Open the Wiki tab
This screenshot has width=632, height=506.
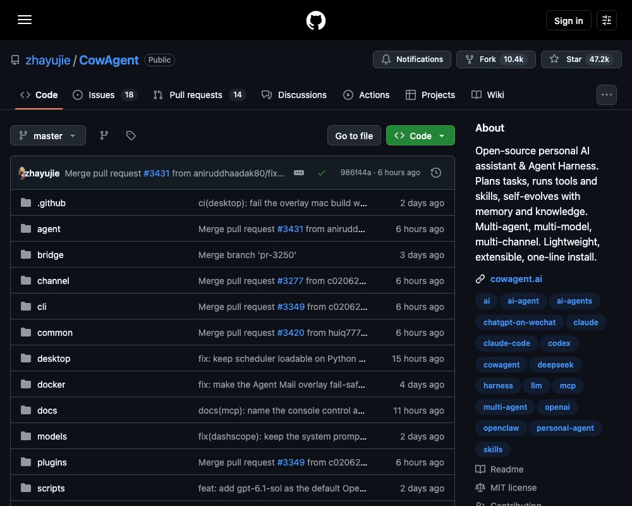[x=488, y=95]
